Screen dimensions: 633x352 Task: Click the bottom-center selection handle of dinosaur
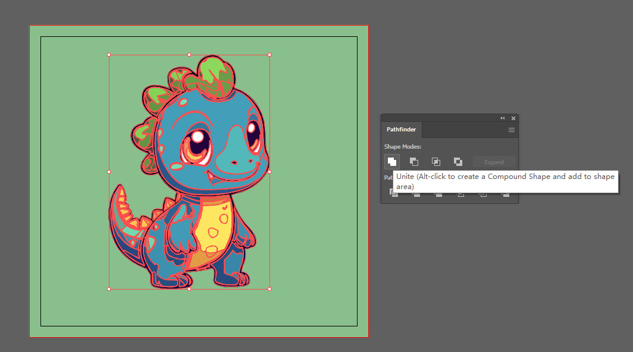[x=189, y=289]
